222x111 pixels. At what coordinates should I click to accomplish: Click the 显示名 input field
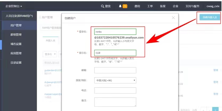pos(115,53)
